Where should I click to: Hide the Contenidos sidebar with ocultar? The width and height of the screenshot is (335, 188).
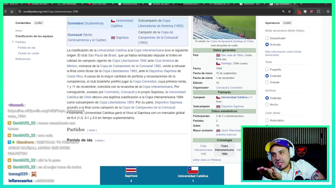point(38,23)
